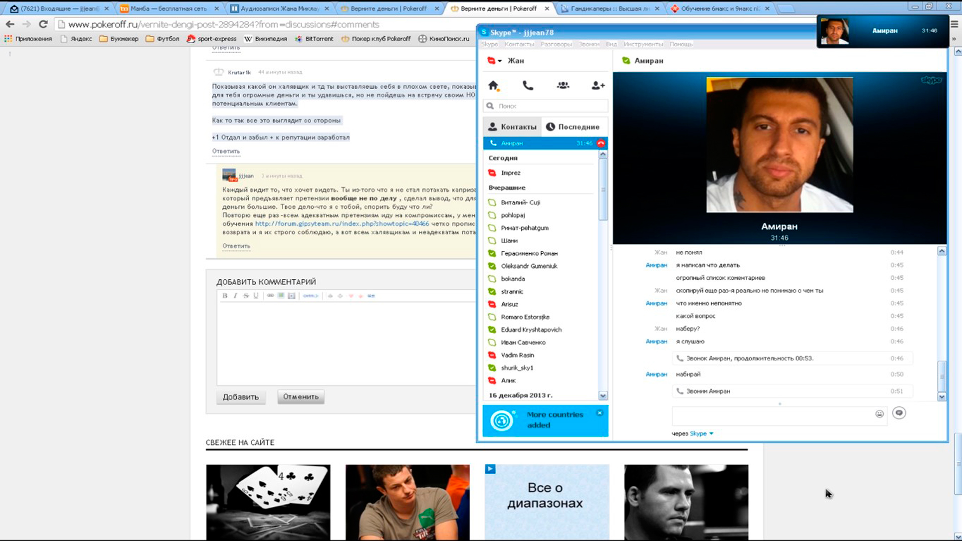The height and width of the screenshot is (541, 962).
Task: Open Skype home icon
Action: 494,86
